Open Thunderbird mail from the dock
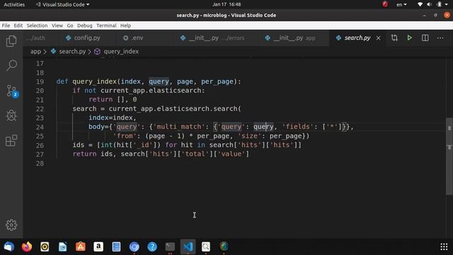453x255 pixels. coord(9,246)
